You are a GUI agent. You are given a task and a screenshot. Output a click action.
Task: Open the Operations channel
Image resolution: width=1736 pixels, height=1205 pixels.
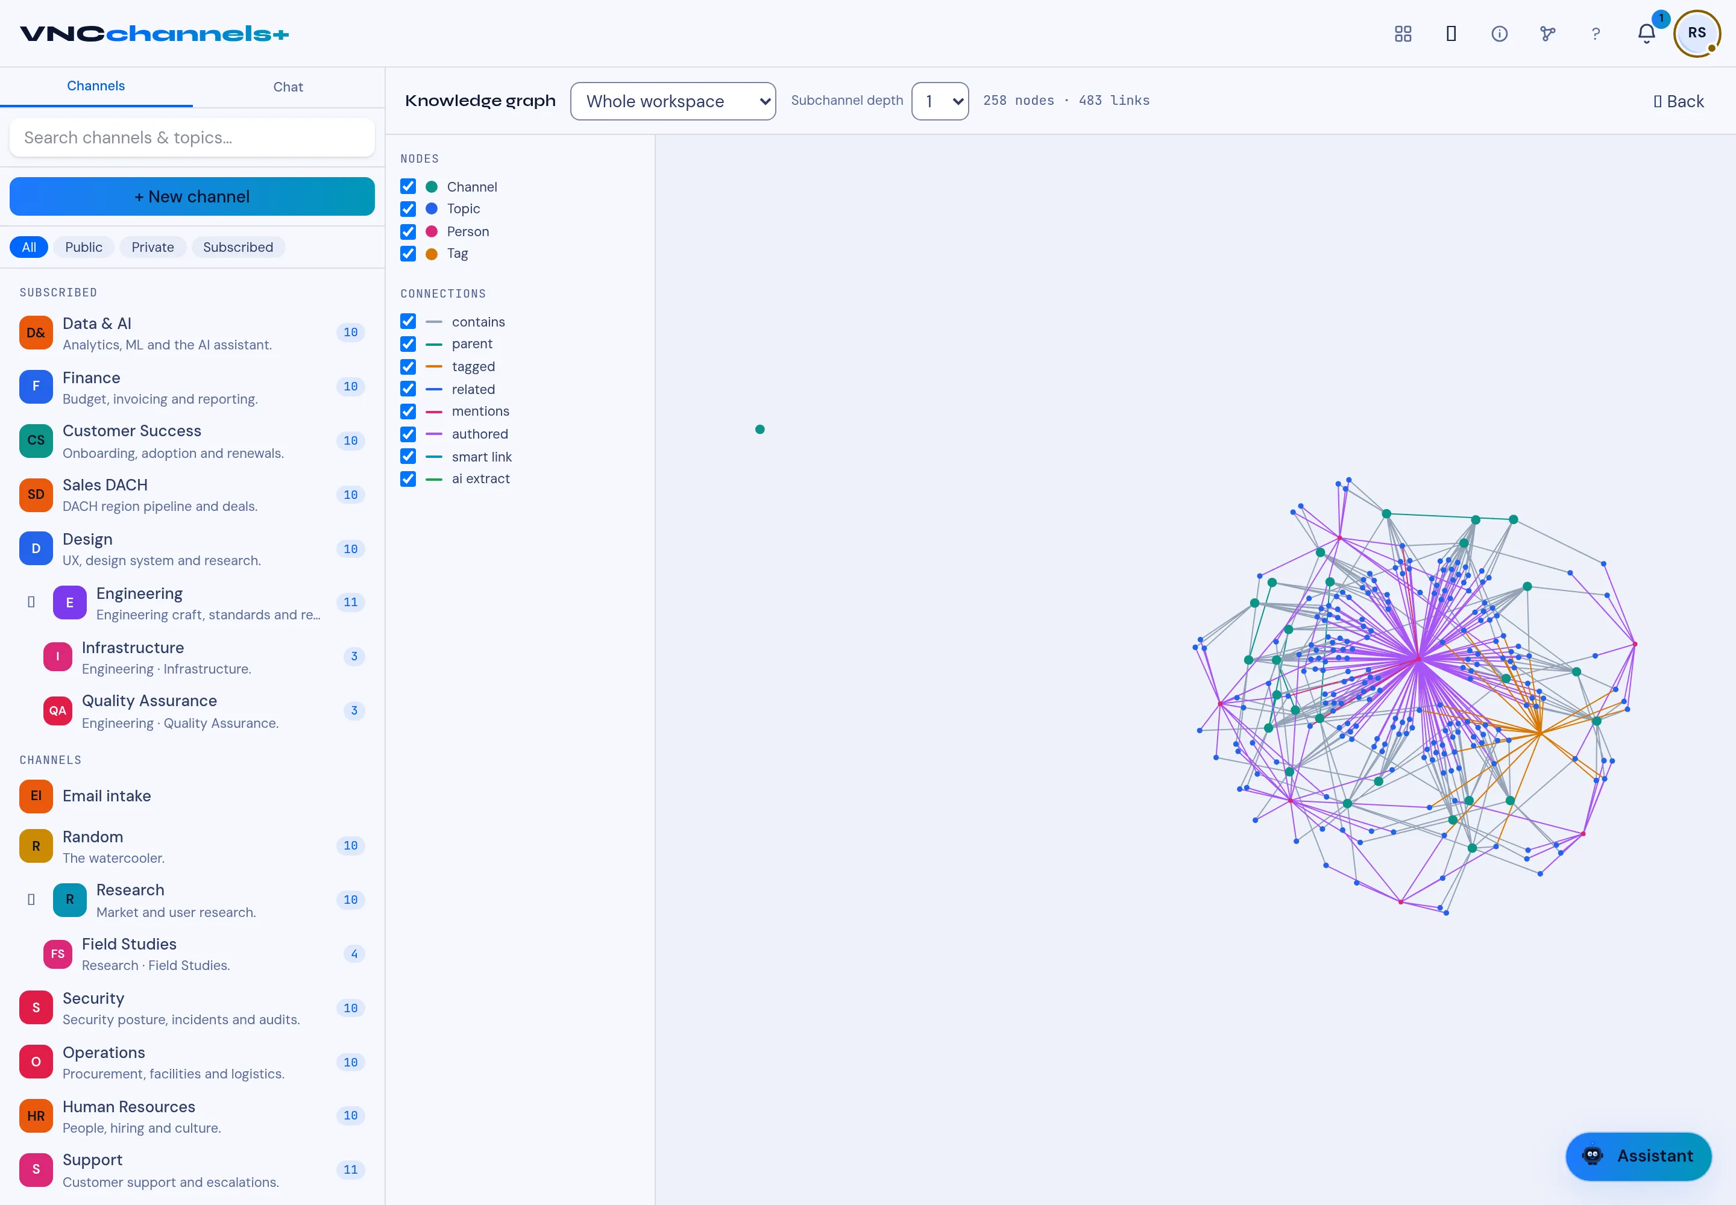[192, 1062]
